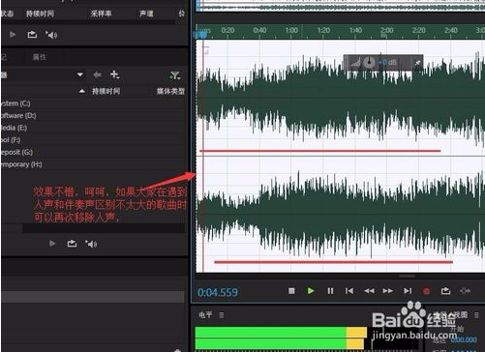485x352 pixels.
Task: Click loop/export icon in media browser preview bar
Action: pos(72,244)
